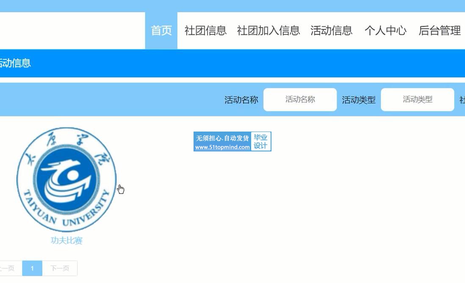This screenshot has width=465, height=283.
Task: Select page 1 in pagination
Action: [x=32, y=269]
